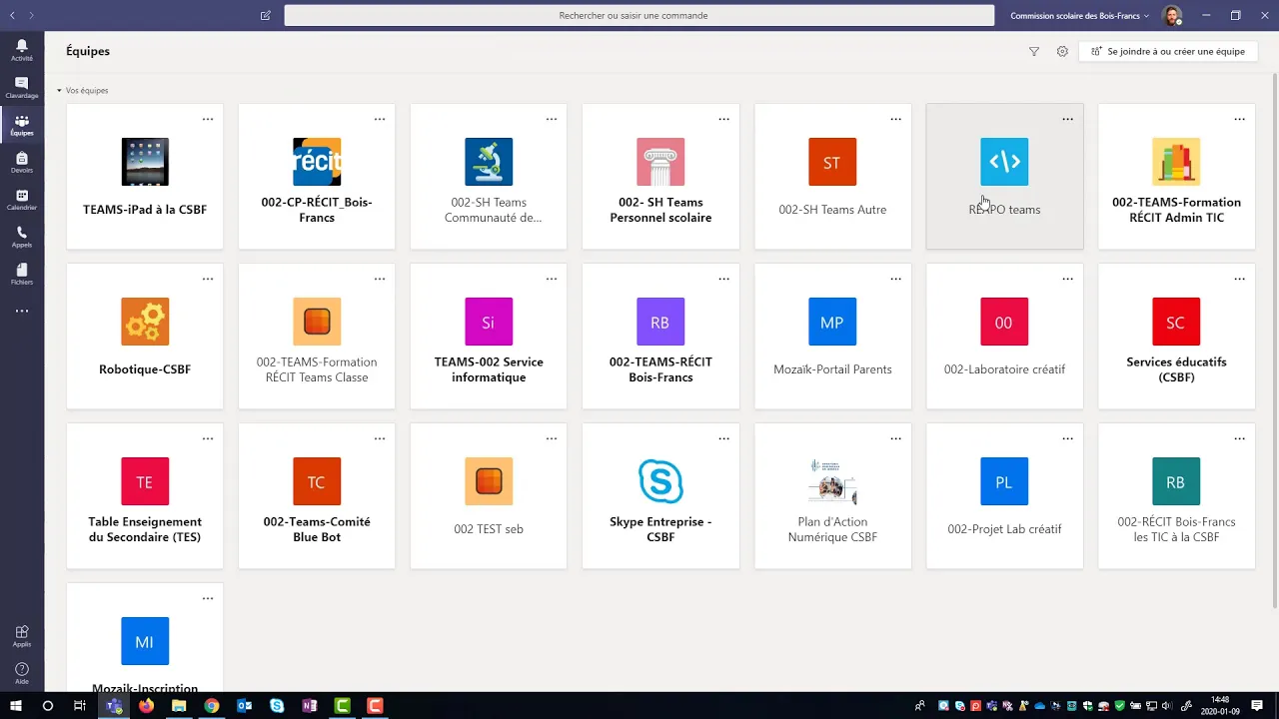Open options for Services éducatifs (CSBF) card

coord(1239,279)
